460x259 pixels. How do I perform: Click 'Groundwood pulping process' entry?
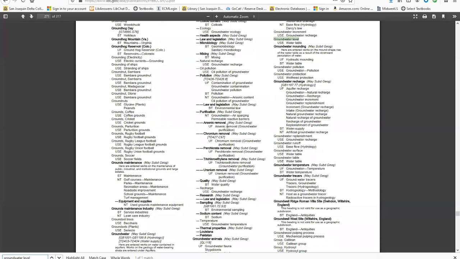(x=294, y=233)
